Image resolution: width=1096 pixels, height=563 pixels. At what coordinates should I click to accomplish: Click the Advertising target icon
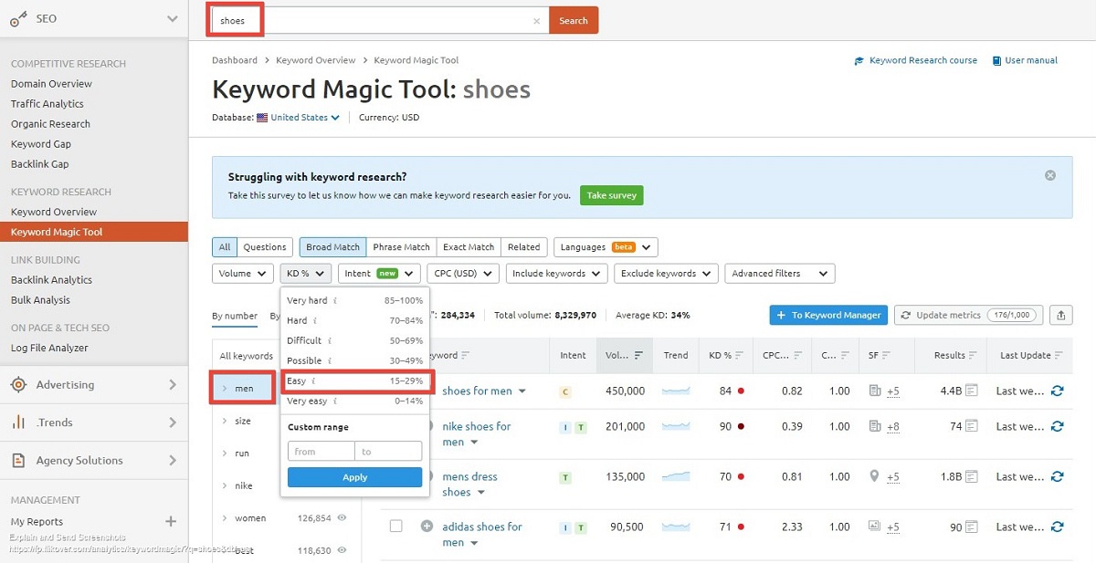18,385
